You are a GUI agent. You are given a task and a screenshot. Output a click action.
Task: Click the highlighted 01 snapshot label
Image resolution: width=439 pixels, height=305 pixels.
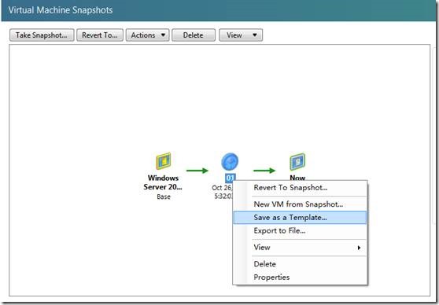[x=231, y=178]
